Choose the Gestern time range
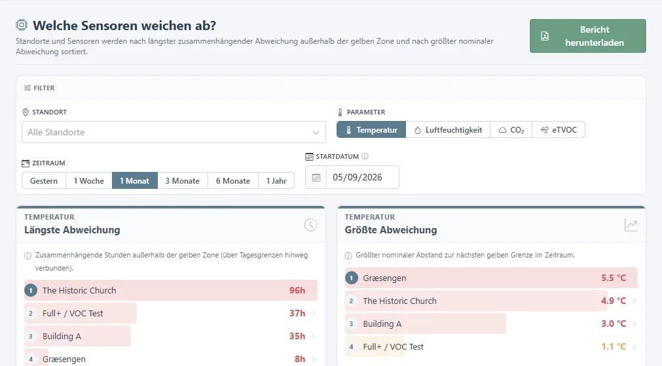This screenshot has width=662, height=366. point(44,180)
